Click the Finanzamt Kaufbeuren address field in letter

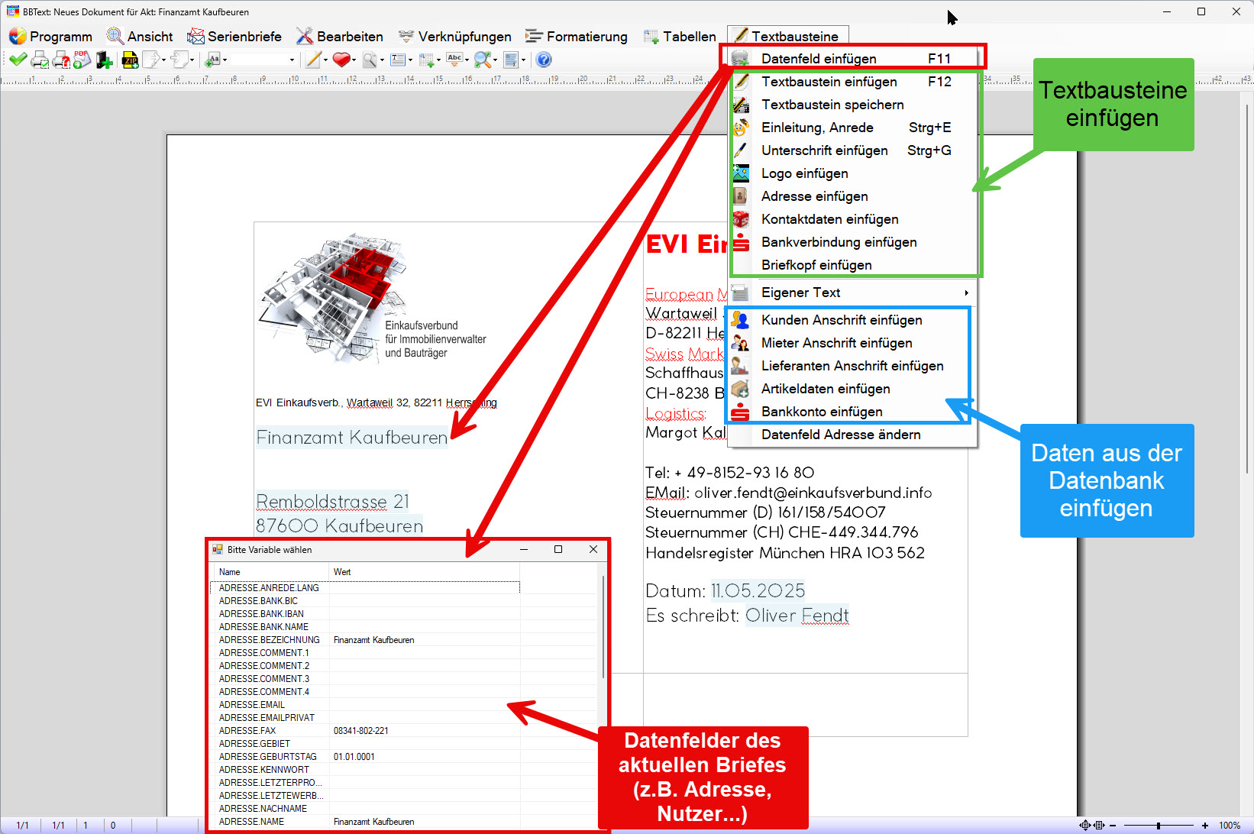click(x=352, y=438)
